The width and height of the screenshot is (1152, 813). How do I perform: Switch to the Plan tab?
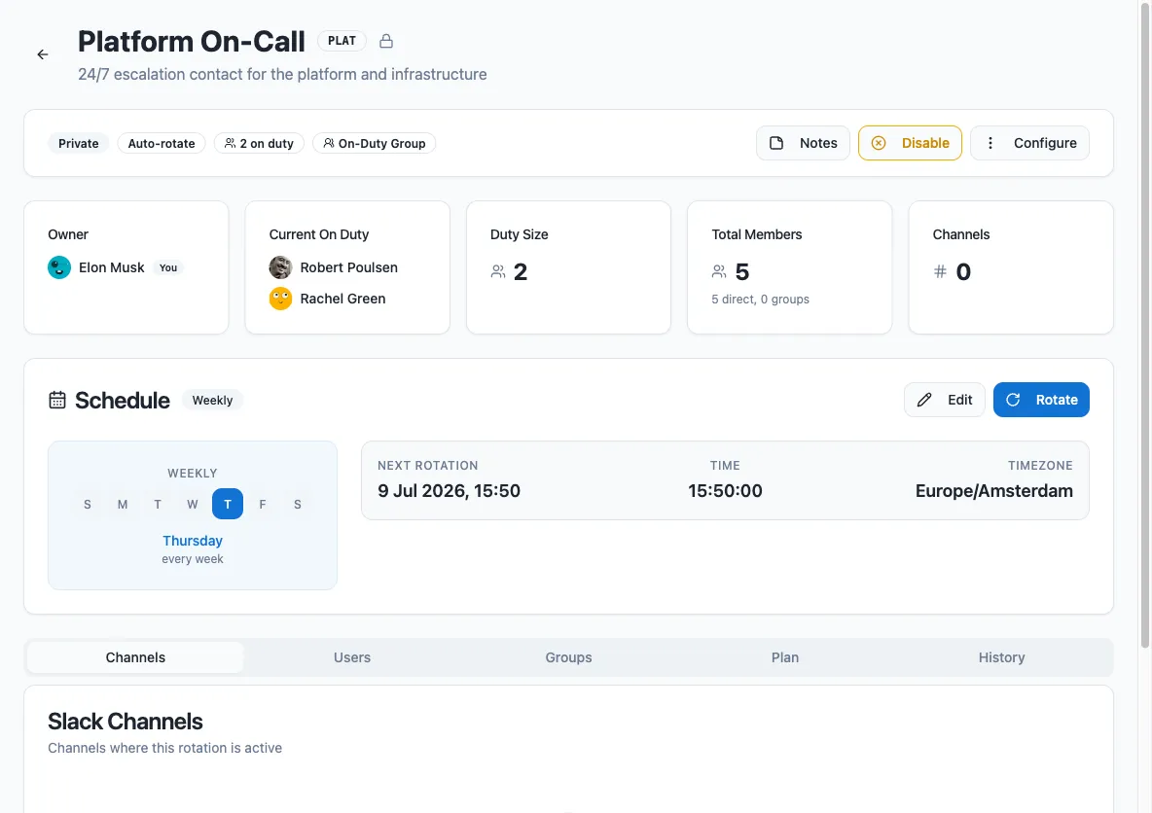[784, 657]
